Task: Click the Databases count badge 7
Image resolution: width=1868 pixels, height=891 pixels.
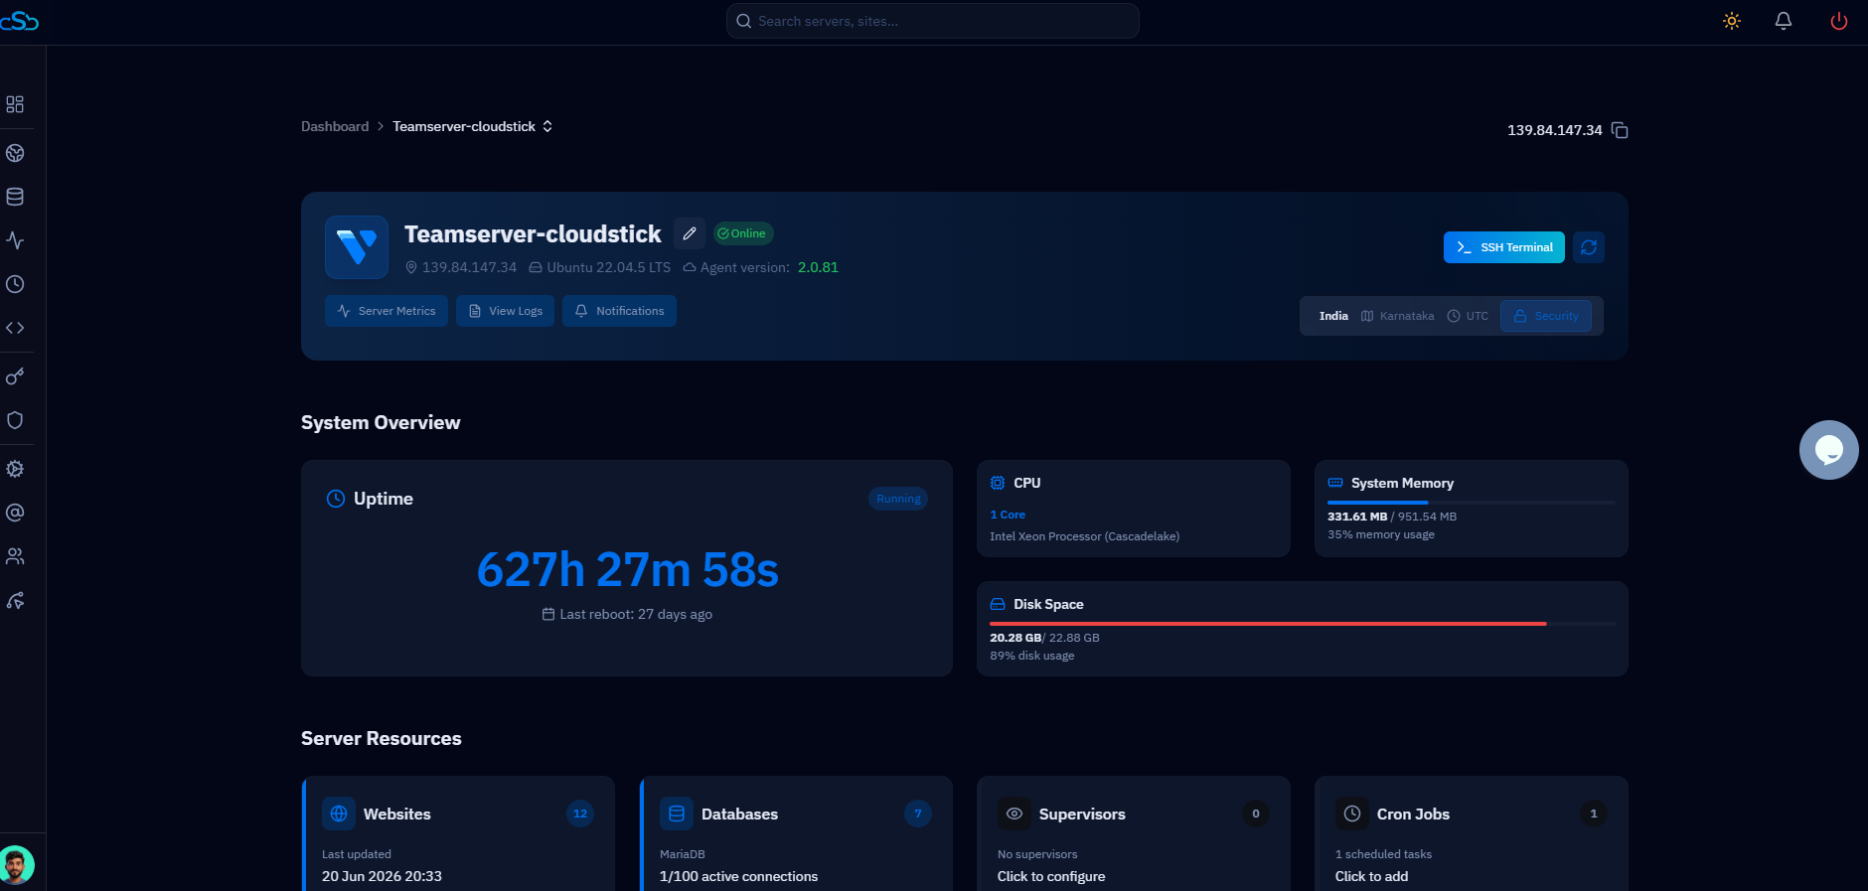Action: pyautogui.click(x=918, y=814)
